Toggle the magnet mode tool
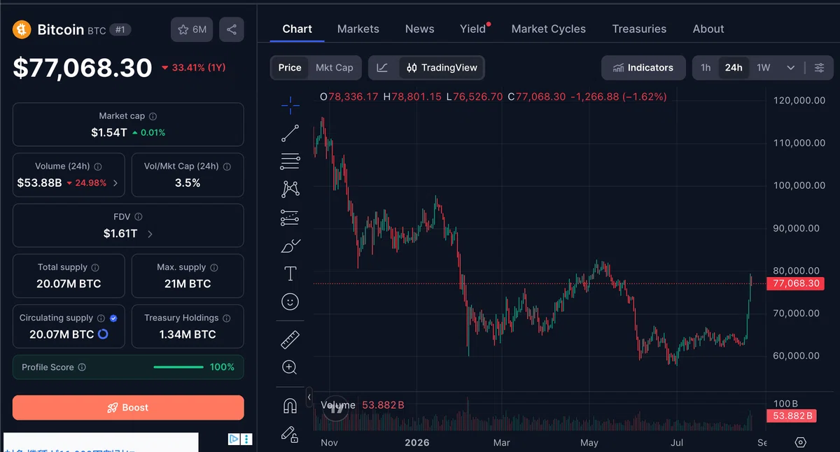840x452 pixels. point(290,406)
